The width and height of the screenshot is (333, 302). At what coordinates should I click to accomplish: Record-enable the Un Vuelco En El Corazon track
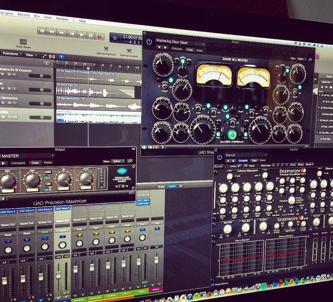pyautogui.click(x=9, y=74)
